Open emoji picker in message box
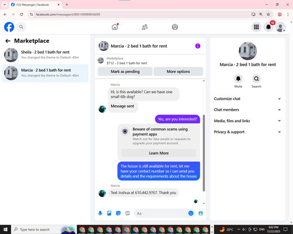 click(191, 213)
